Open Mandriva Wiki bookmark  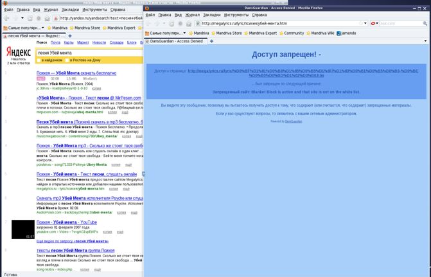coord(321,33)
